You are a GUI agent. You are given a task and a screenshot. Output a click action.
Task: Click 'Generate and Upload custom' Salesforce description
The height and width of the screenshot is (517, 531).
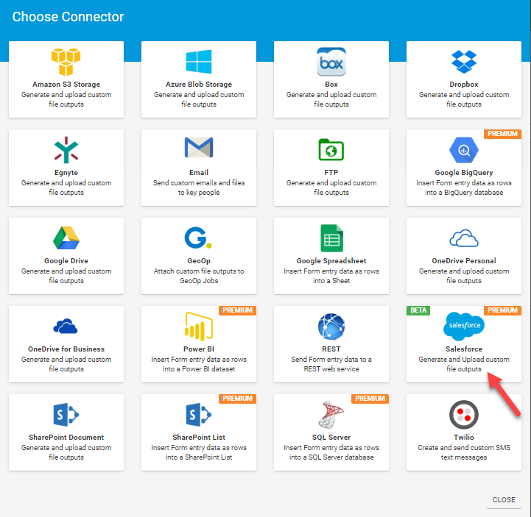(464, 359)
